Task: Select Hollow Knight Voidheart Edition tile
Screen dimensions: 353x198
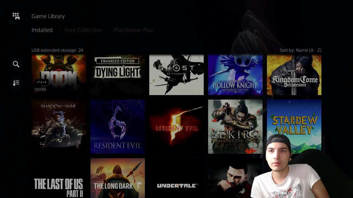Action: coord(235,75)
